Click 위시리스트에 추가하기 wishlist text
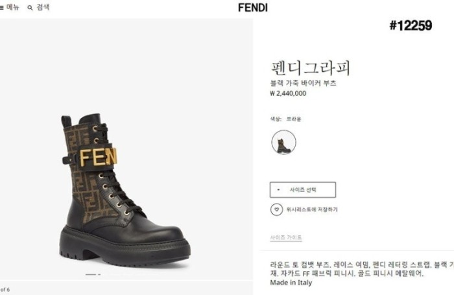This screenshot has height=295, width=454. (x=312, y=209)
